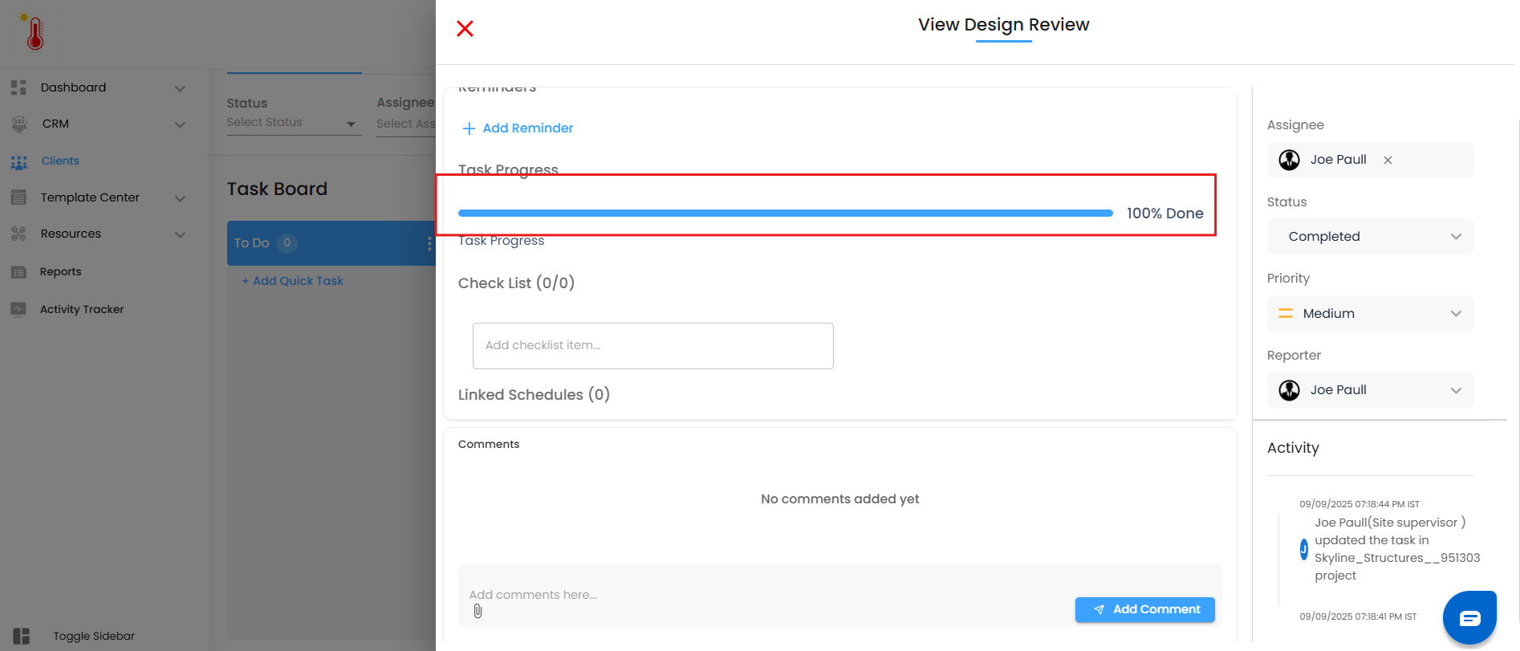Open the Priority dropdown showing Medium
This screenshot has width=1520, height=651.
1370,314
